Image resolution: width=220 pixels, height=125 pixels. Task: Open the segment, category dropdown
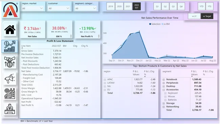click(85, 8)
